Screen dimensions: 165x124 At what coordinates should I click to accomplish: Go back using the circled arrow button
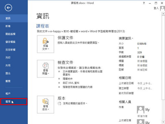(x=8, y=8)
